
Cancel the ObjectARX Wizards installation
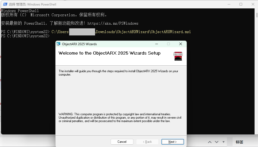coord(122,142)
